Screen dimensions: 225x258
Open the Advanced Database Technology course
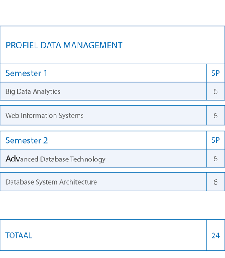[x=56, y=159]
